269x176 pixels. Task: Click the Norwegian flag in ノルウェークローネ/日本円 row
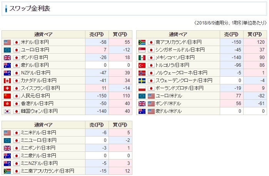(x=142, y=73)
